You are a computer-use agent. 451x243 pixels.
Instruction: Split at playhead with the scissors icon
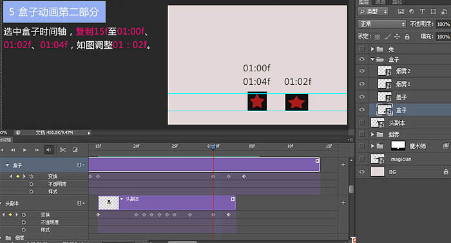62,150
